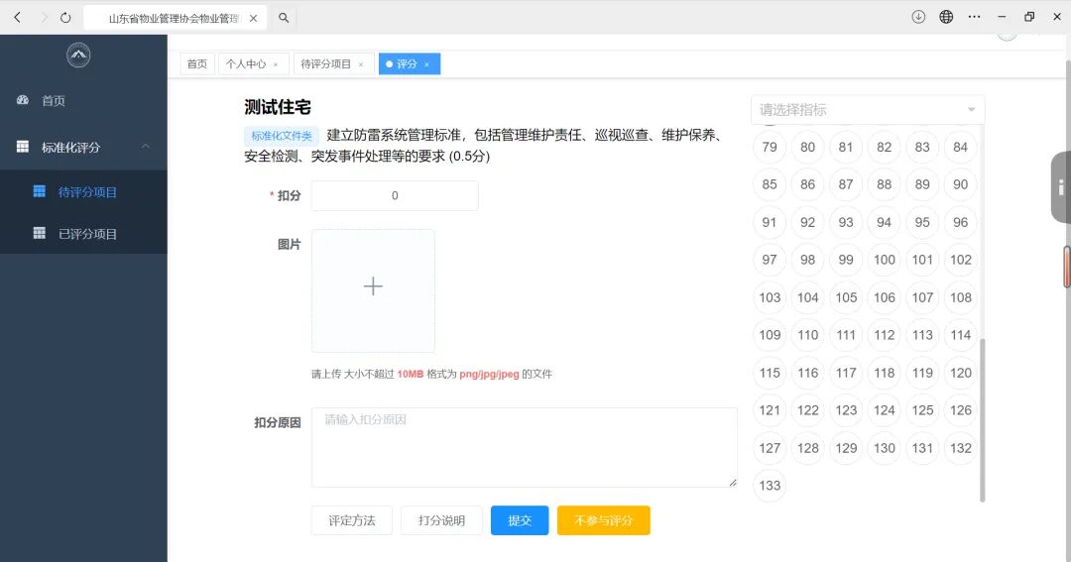Select indicator number 113
1071x562 pixels.
pos(922,335)
